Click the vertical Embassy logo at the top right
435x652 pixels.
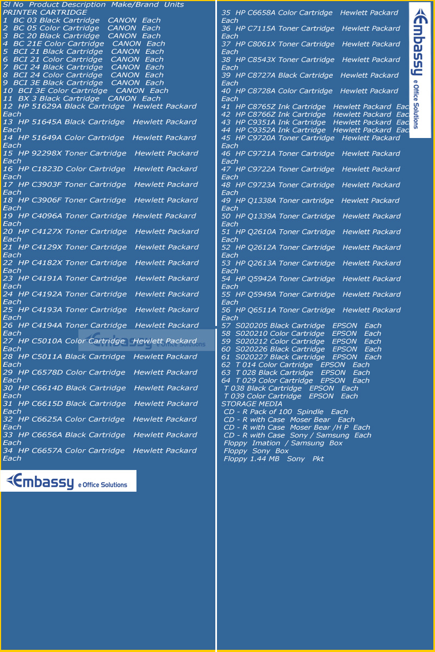[420, 70]
